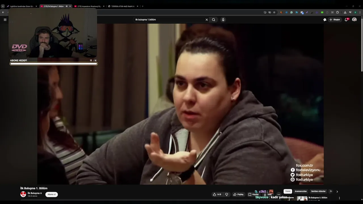Show more chips with right arrow
363x204 pixels.
pyautogui.click(x=337, y=192)
